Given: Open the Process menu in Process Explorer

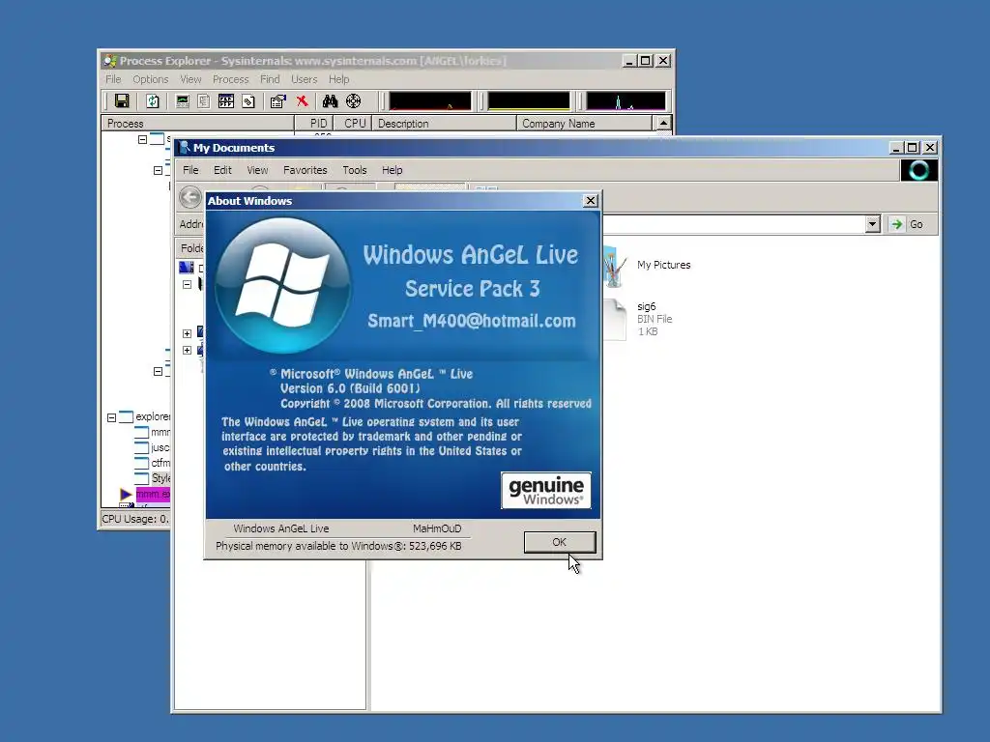Looking at the screenshot, I should tap(230, 79).
